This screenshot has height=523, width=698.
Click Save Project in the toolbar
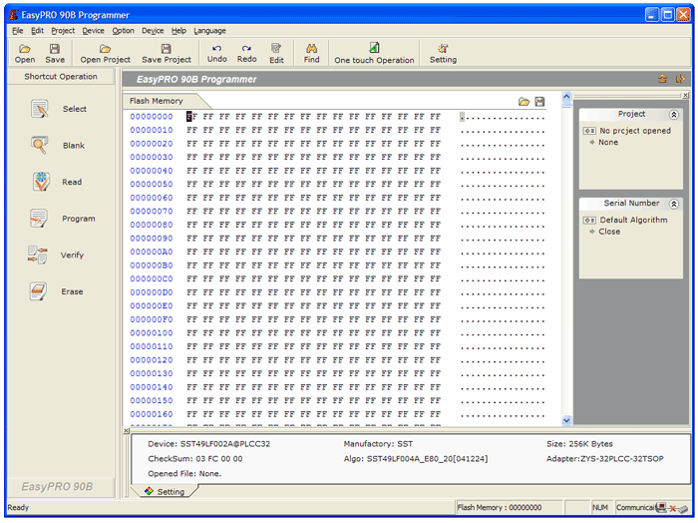[167, 53]
